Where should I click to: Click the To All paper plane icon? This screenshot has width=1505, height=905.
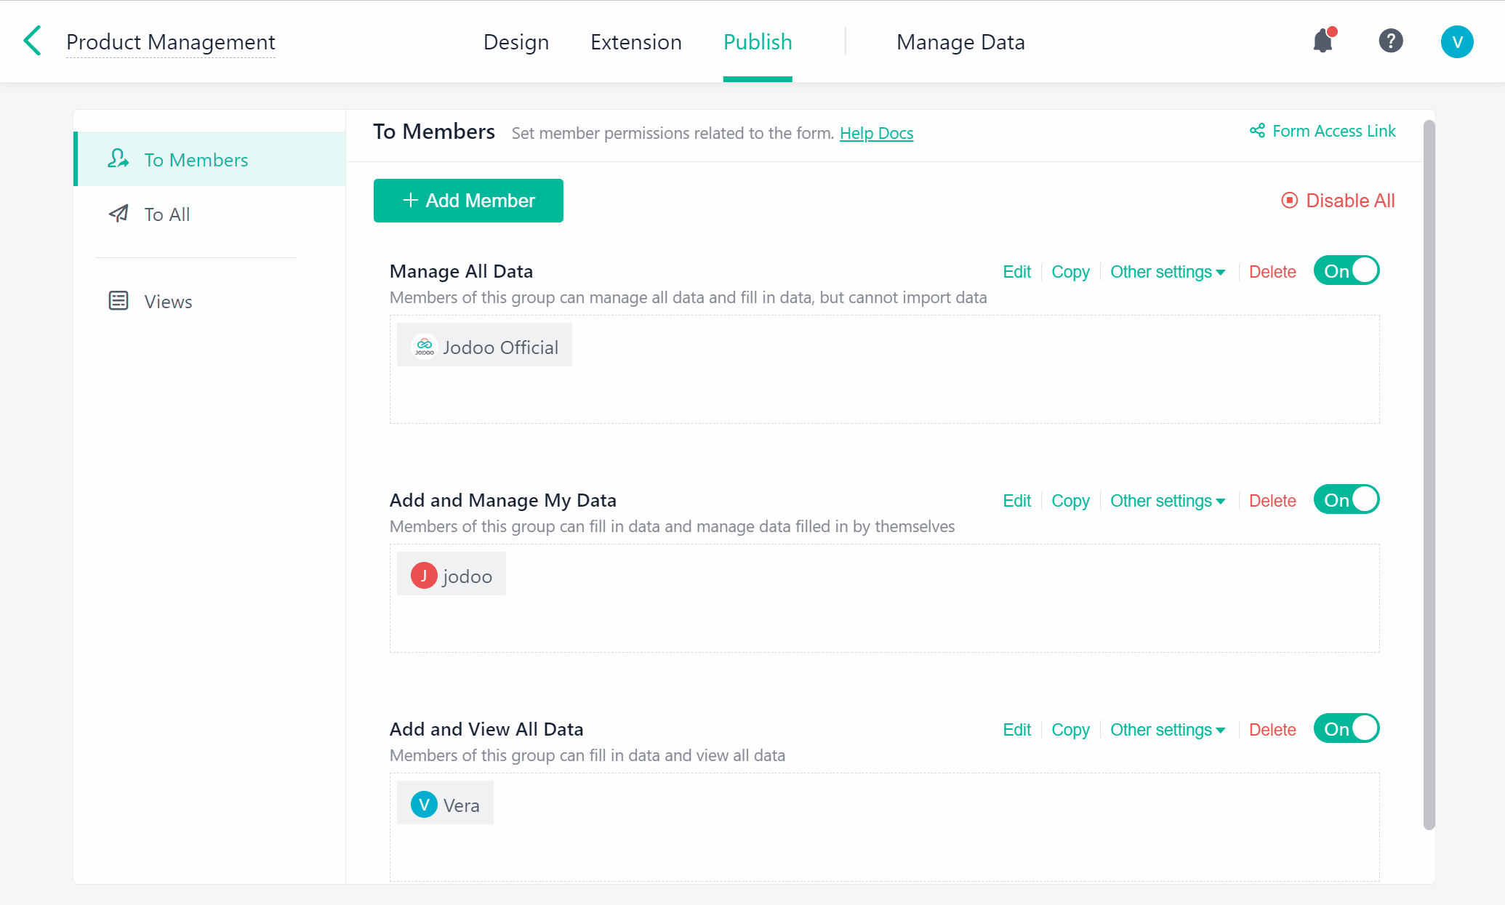pyautogui.click(x=119, y=214)
